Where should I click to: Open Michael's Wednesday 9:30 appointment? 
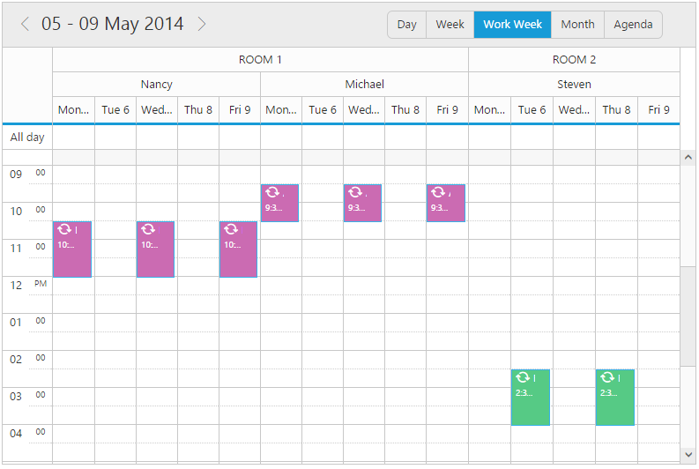(x=362, y=208)
